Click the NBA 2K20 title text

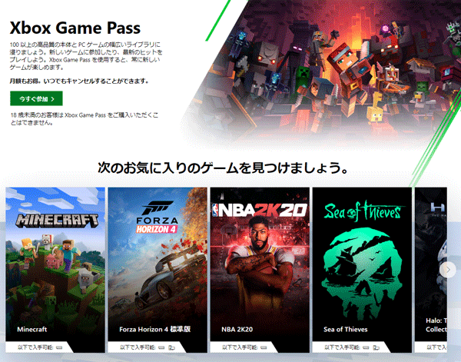[237, 330]
